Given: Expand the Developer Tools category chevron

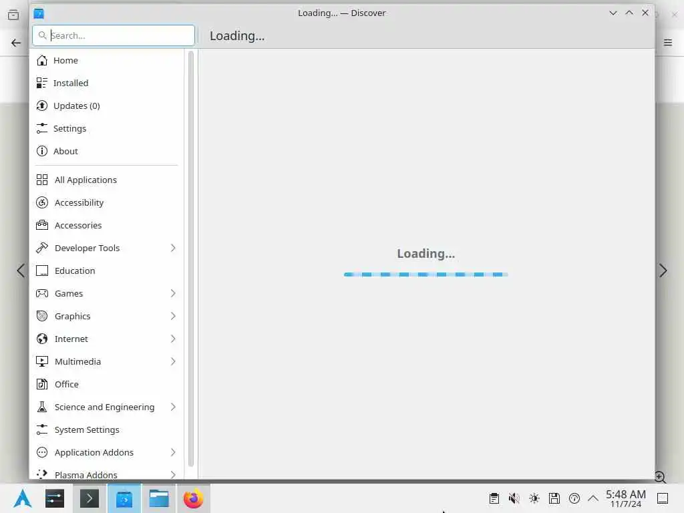Looking at the screenshot, I should click(x=173, y=248).
